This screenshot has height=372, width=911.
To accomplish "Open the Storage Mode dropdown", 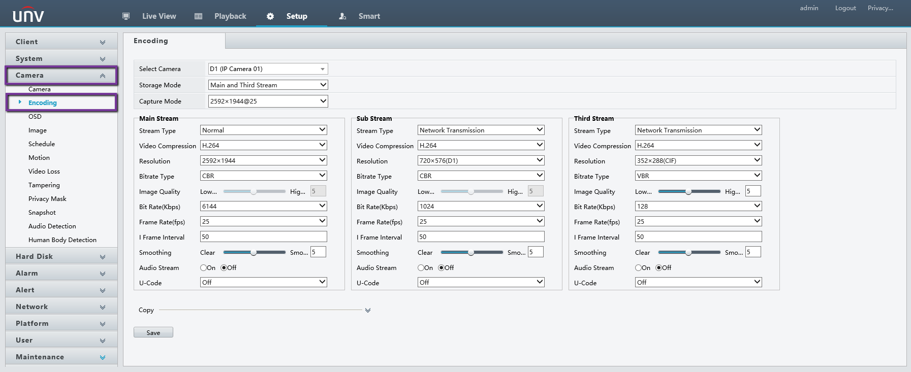I will [x=268, y=85].
